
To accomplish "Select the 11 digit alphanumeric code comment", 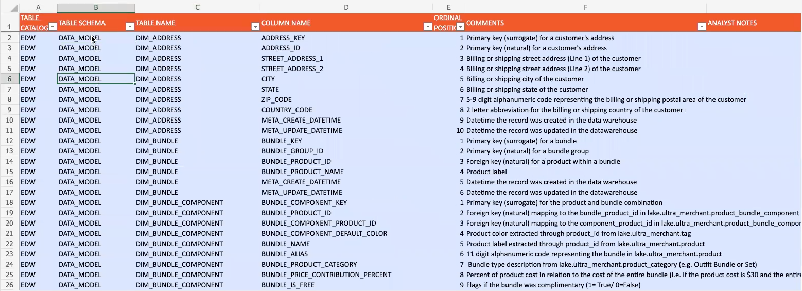I will (x=586, y=254).
